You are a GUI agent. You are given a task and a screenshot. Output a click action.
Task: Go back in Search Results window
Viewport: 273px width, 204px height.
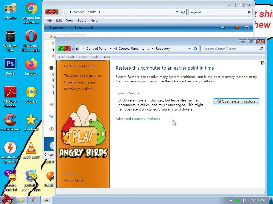pyautogui.click(x=49, y=12)
